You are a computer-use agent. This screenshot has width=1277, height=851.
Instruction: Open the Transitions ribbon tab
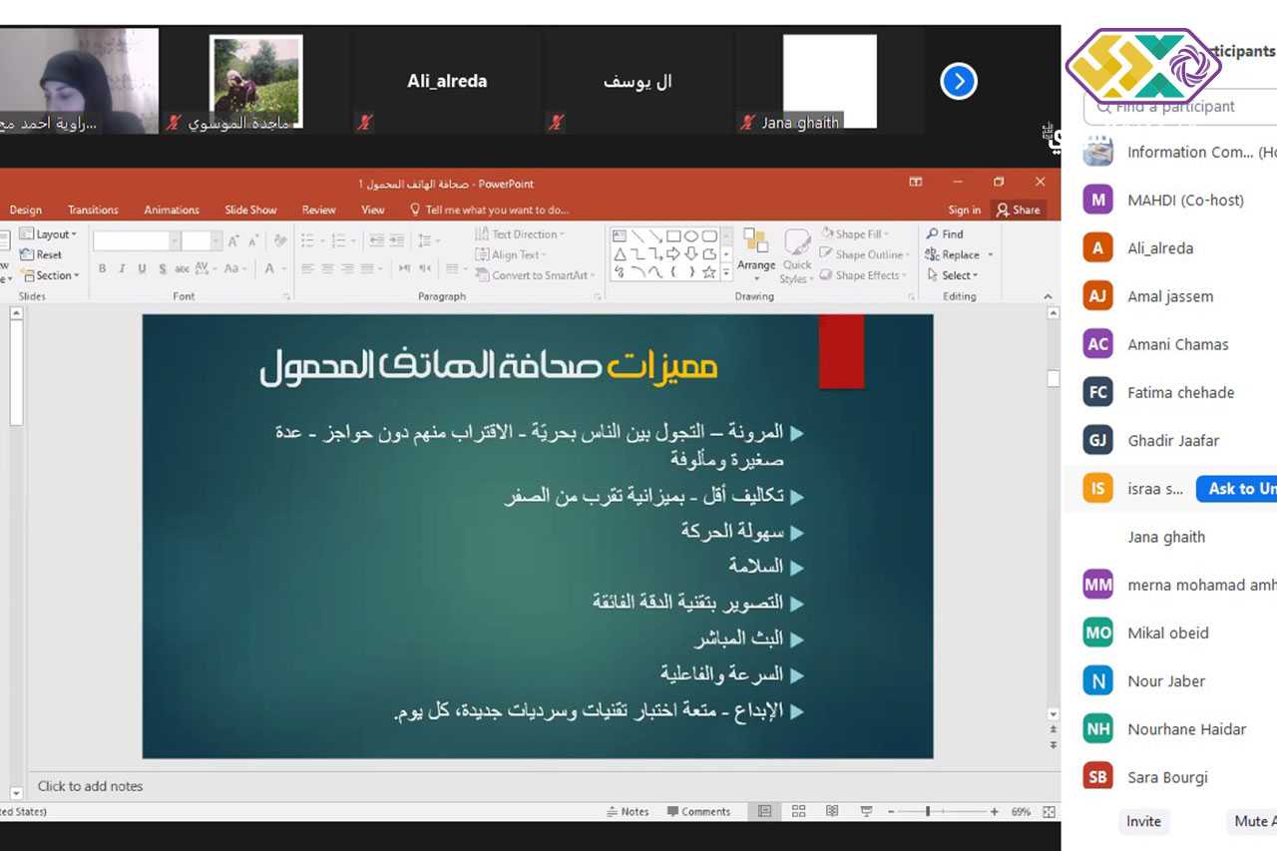(x=93, y=210)
